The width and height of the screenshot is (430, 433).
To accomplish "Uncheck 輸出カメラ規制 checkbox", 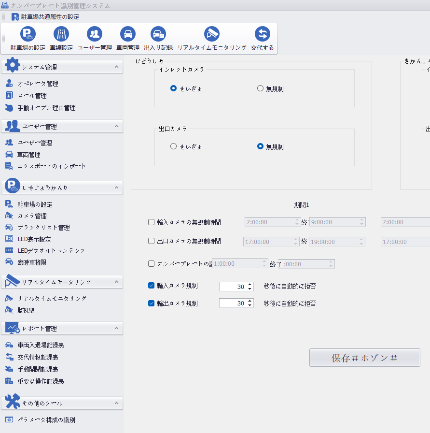I will click(x=152, y=303).
